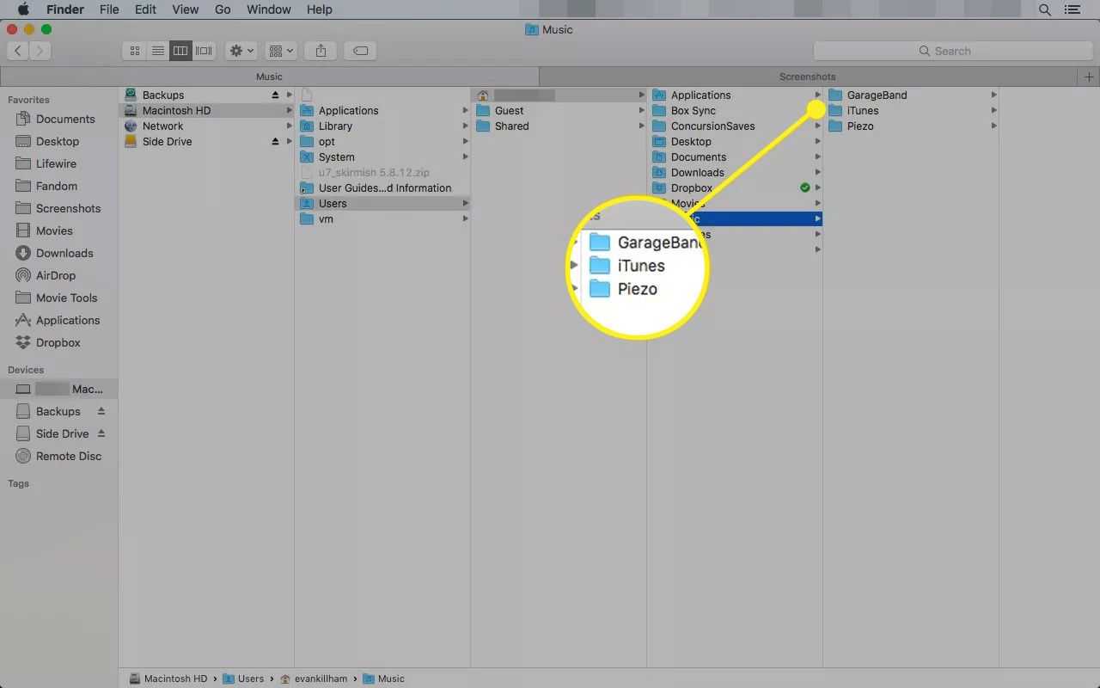Click the Search field
The image size is (1100, 688).
click(x=952, y=51)
